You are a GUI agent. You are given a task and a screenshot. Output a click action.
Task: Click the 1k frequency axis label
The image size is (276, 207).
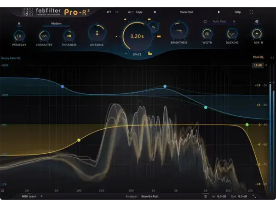pyautogui.click(x=153, y=190)
